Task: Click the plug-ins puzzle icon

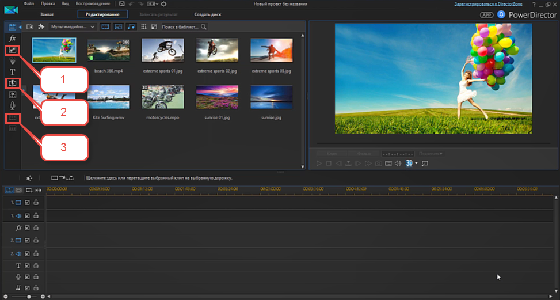Action: point(41,26)
